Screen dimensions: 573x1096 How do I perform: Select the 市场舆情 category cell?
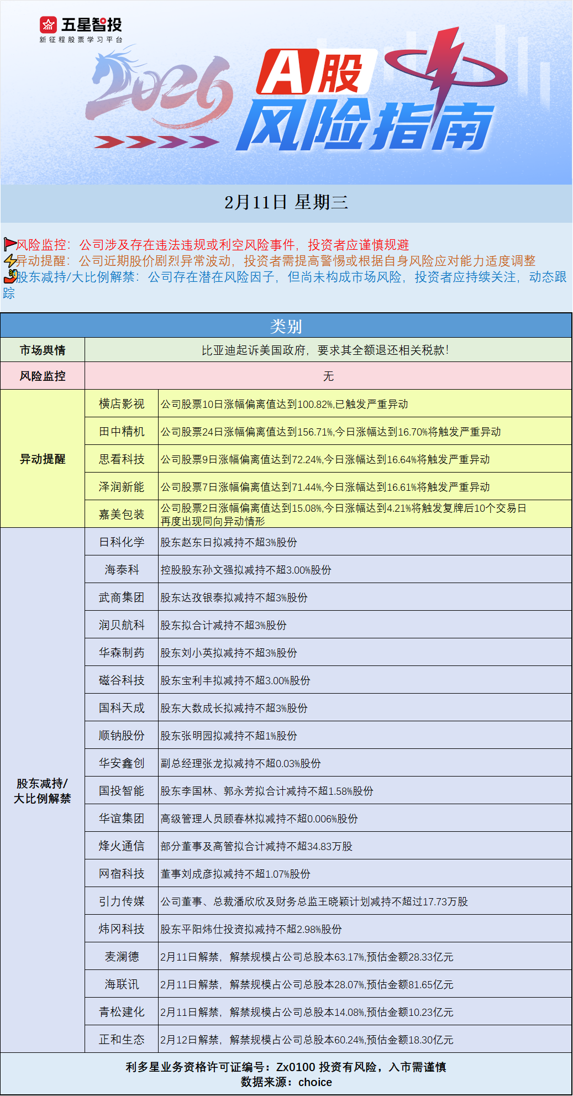[x=43, y=350]
